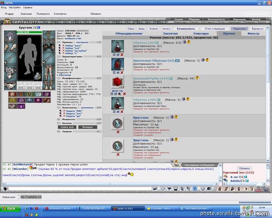Click the gift icon next to Образец (x90)
The image size is (272, 218).
coord(183,99)
